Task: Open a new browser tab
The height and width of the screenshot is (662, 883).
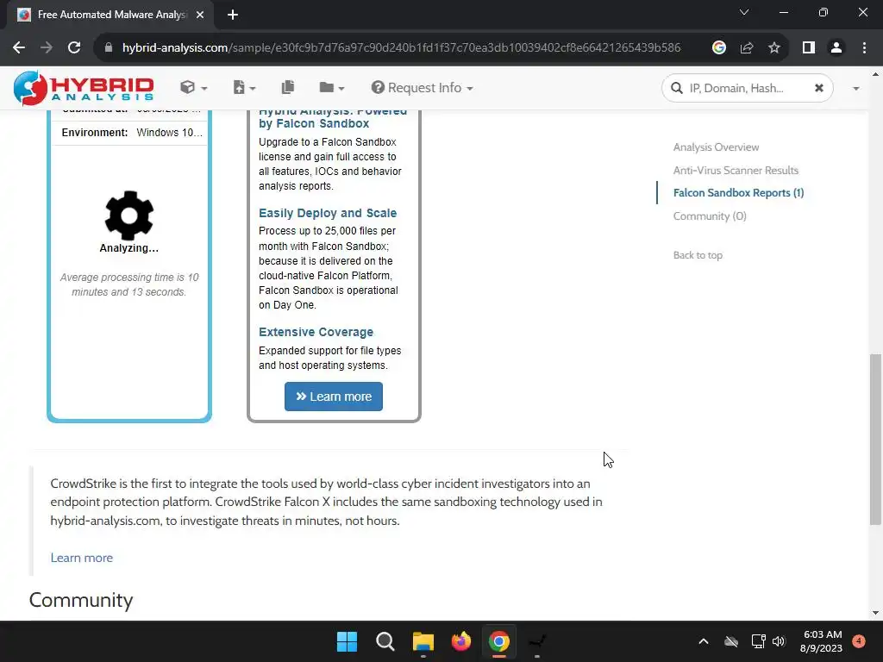Action: click(x=233, y=15)
